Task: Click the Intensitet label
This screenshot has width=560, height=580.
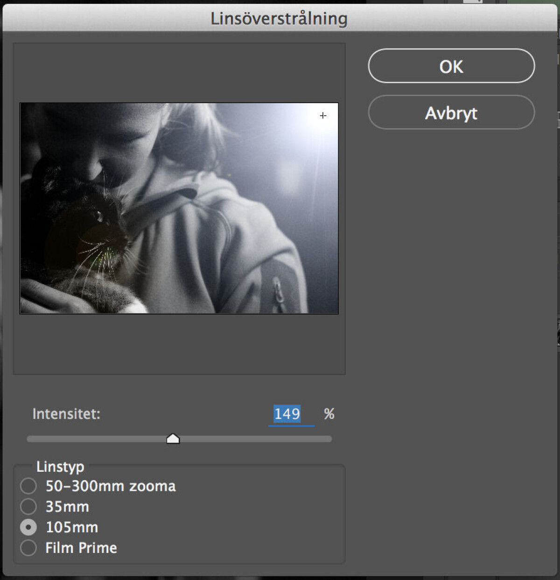Action: 66,414
